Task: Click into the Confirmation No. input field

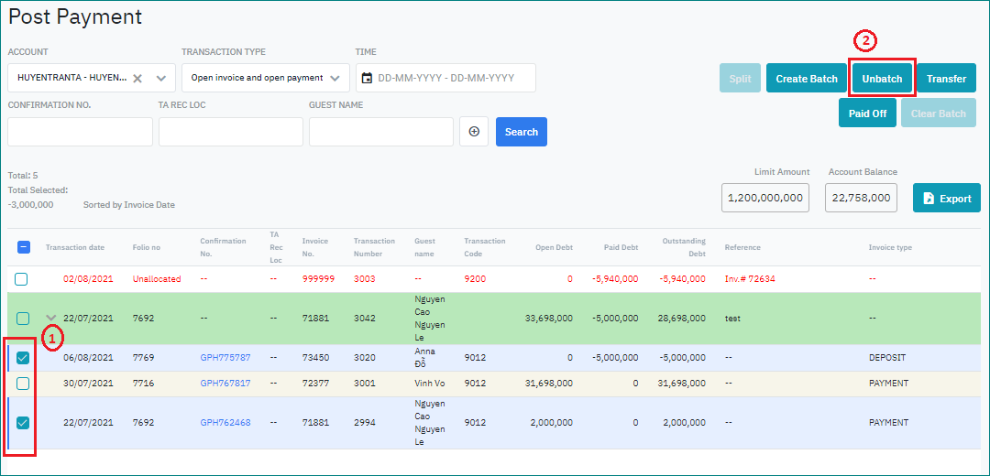Action: [80, 132]
